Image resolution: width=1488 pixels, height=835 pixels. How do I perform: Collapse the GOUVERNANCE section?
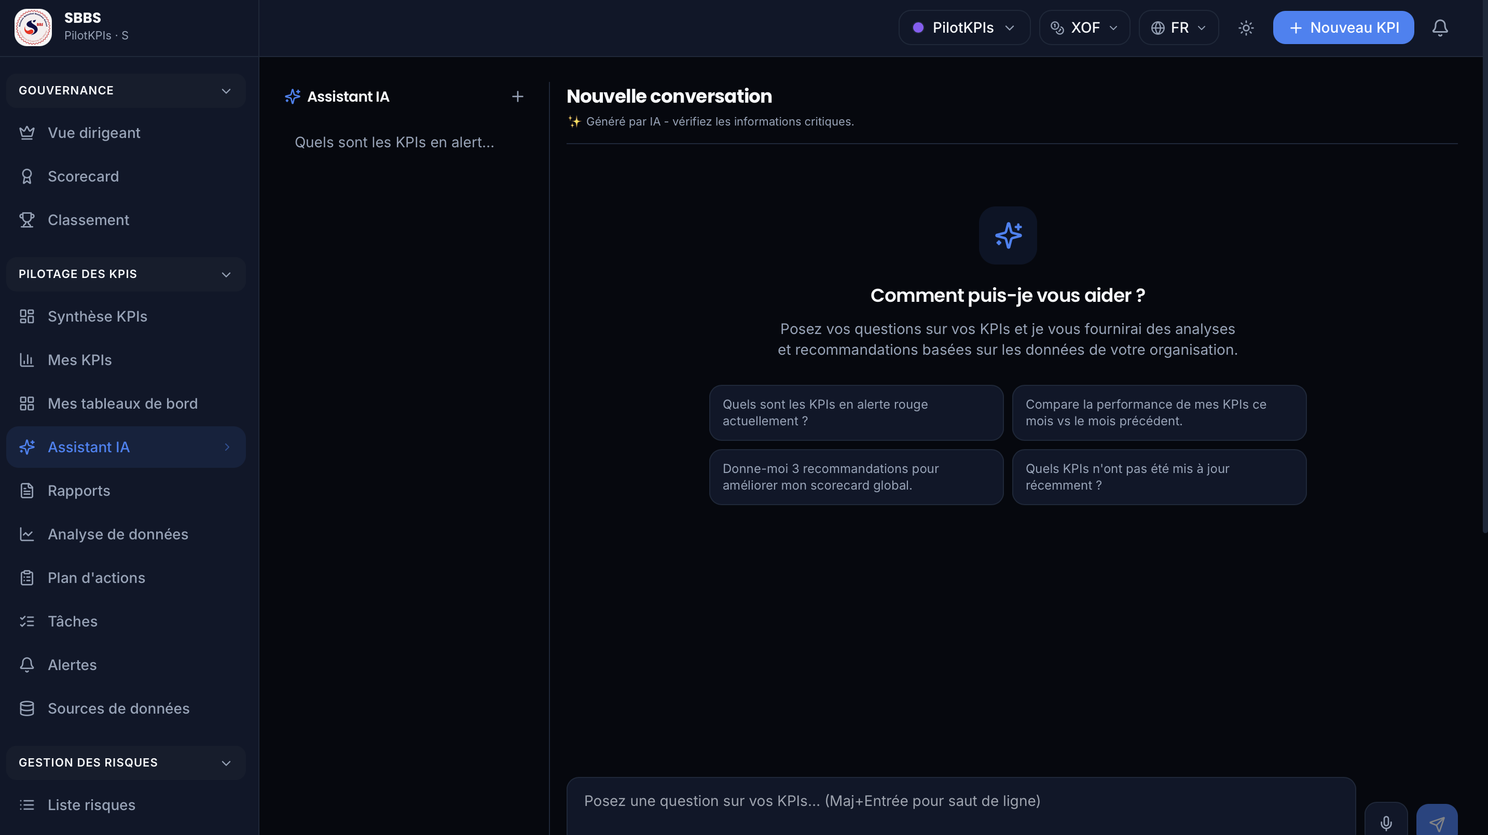[x=126, y=91]
